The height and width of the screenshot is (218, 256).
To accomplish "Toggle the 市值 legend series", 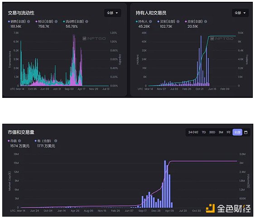I will click(12, 141).
